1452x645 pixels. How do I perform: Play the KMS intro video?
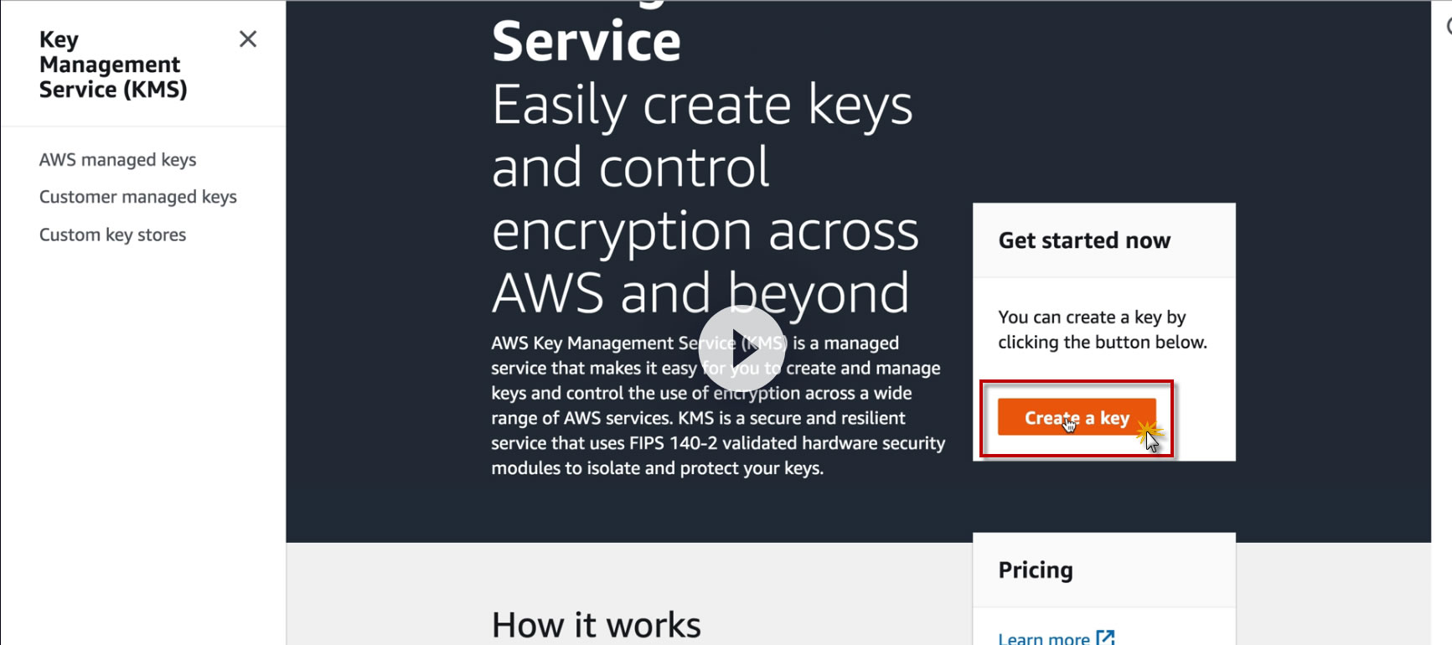click(x=742, y=348)
